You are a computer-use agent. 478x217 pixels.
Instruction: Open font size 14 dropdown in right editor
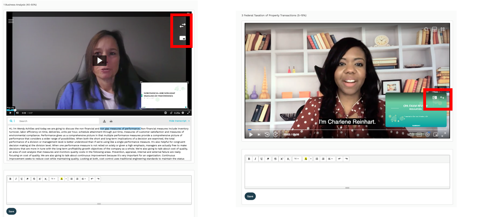(297, 159)
